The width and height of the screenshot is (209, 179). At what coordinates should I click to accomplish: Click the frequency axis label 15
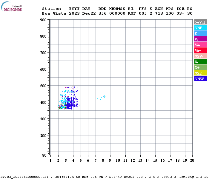(x=155, y=161)
